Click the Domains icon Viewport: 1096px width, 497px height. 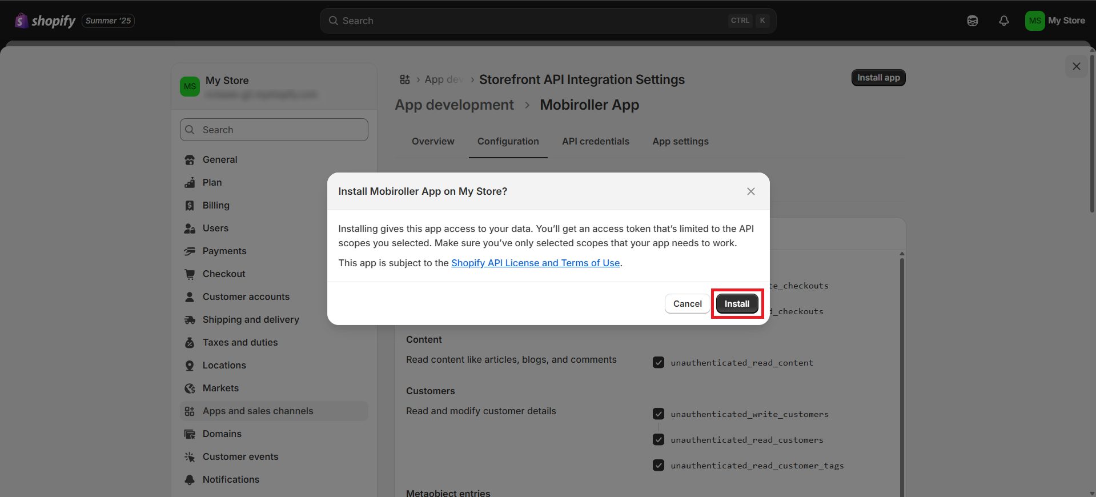point(190,434)
